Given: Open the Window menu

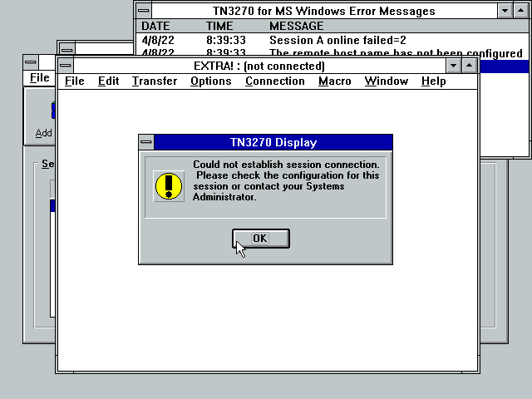Looking at the screenshot, I should pos(386,81).
